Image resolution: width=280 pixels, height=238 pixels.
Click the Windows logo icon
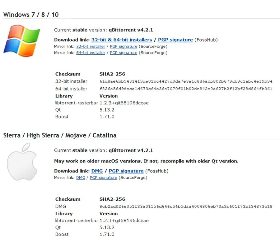click(22, 41)
